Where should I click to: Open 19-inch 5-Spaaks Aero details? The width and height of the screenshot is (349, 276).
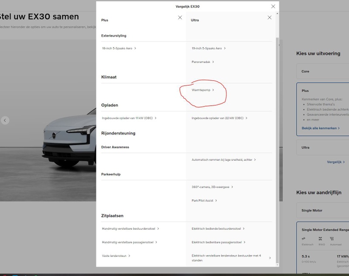point(209,48)
